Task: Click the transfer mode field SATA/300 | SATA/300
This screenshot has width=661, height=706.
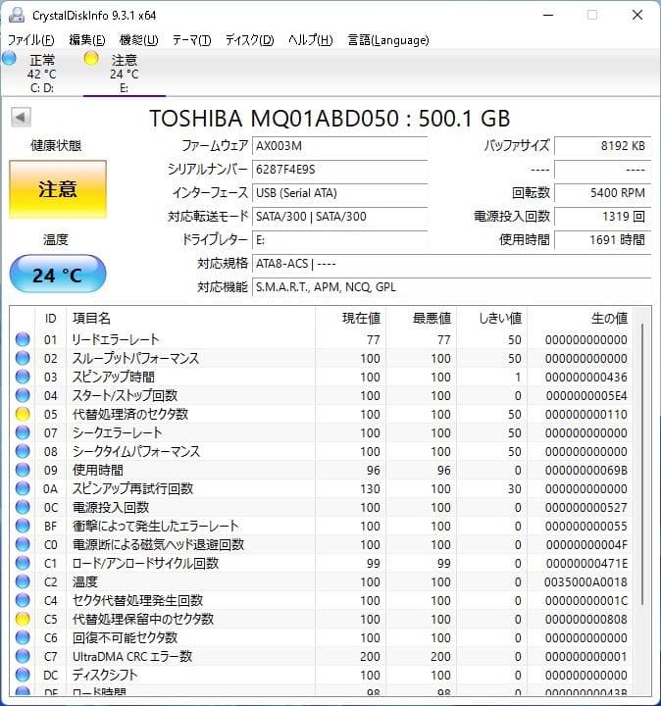Action: [x=339, y=217]
